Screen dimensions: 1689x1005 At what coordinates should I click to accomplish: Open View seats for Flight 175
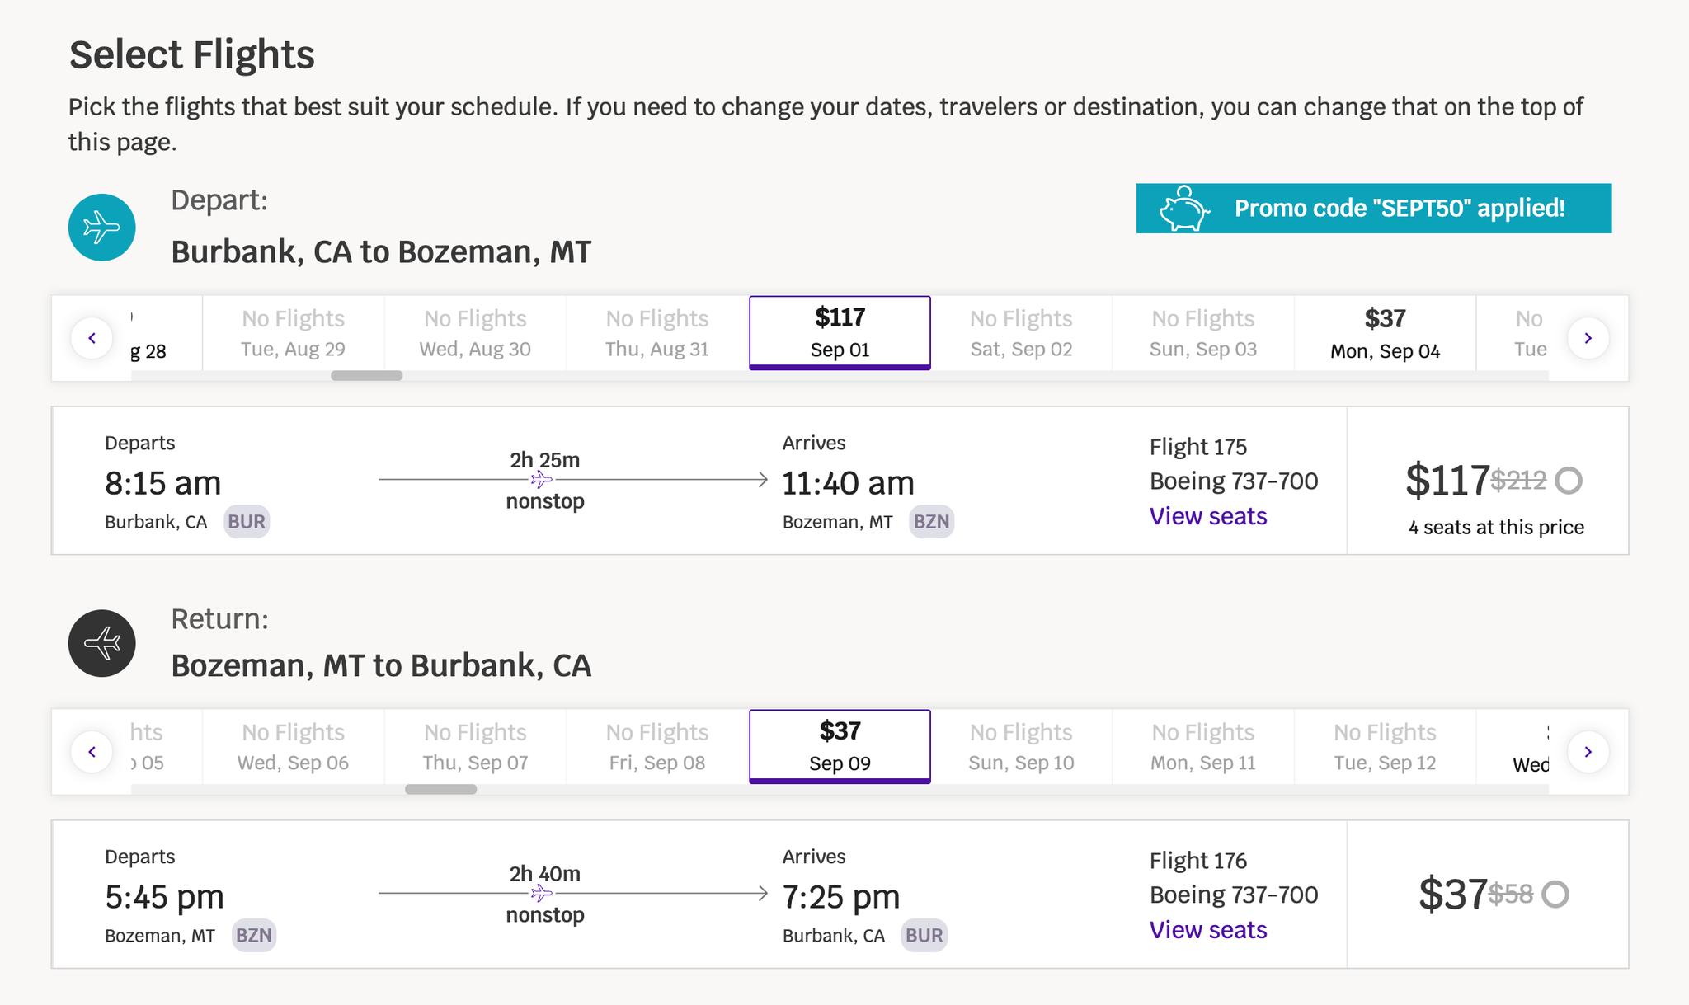click(x=1207, y=516)
